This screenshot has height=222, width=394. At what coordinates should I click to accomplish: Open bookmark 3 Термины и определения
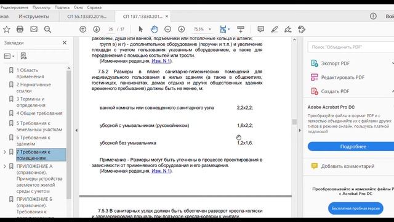[31, 102]
